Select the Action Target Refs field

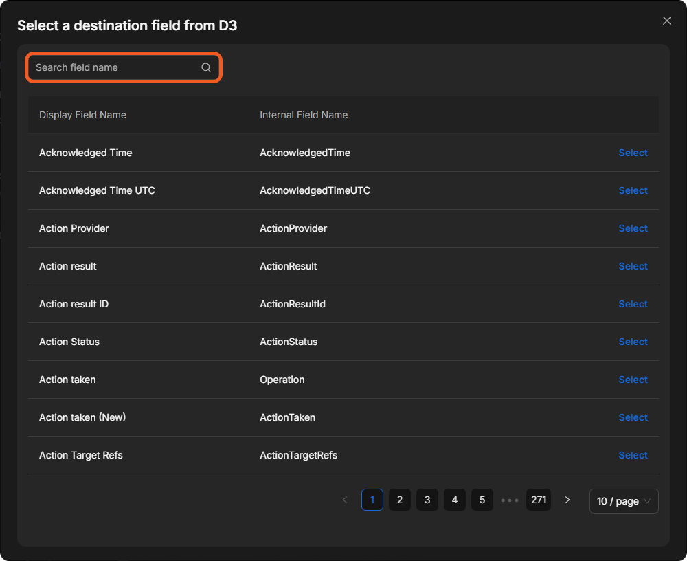coord(633,455)
